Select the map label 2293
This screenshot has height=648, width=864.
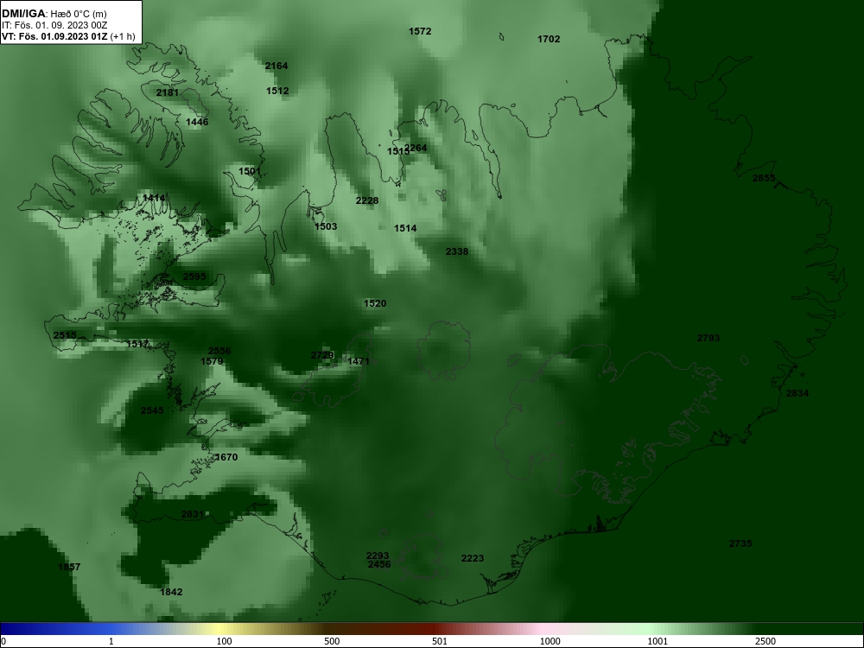pyautogui.click(x=378, y=556)
